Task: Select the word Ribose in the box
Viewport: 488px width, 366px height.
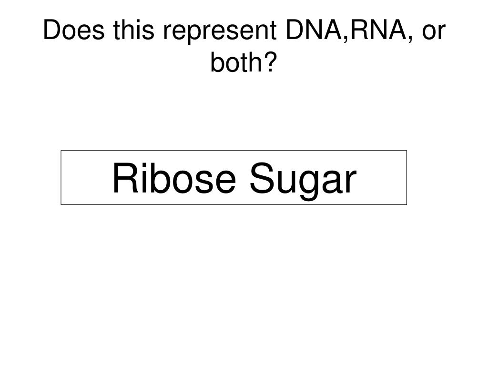Action: (174, 178)
